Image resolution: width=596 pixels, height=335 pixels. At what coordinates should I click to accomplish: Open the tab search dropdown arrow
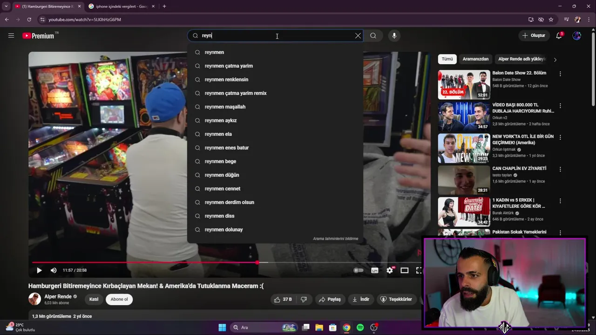click(6, 7)
